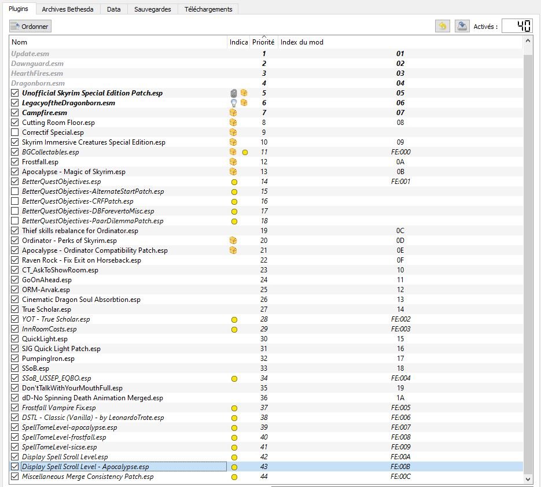Uncheck the QuickLight.esp plugin
The image size is (541, 487).
click(15, 339)
